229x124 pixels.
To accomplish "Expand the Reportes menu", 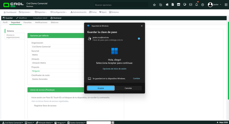I will [x=41, y=12].
